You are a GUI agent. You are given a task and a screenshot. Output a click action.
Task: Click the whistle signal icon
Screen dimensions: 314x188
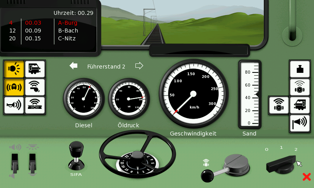point(35,87)
